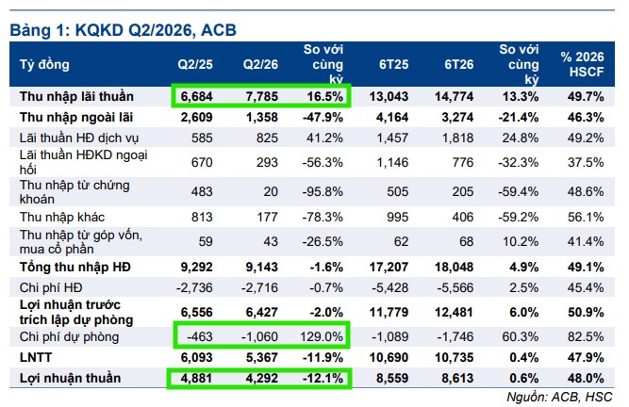Select the 'Chi phí HĐ' row label
This screenshot has height=407, width=629.
[51, 287]
